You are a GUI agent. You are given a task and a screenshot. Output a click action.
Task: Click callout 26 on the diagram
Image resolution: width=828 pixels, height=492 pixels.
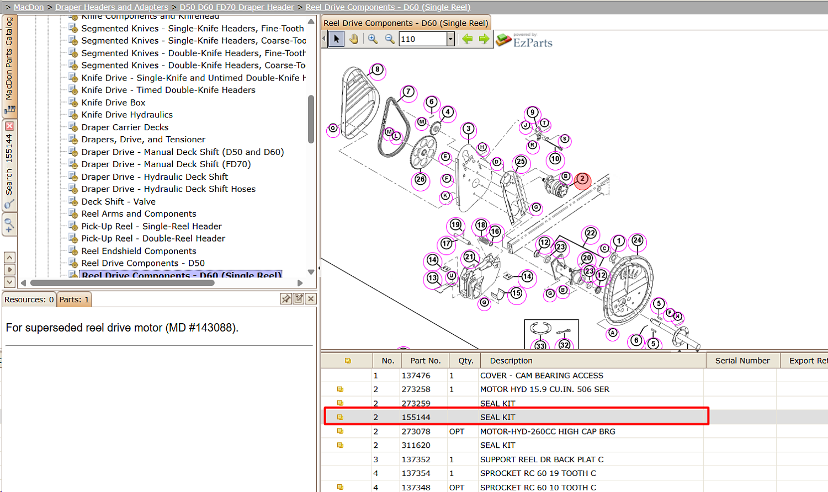(x=421, y=180)
